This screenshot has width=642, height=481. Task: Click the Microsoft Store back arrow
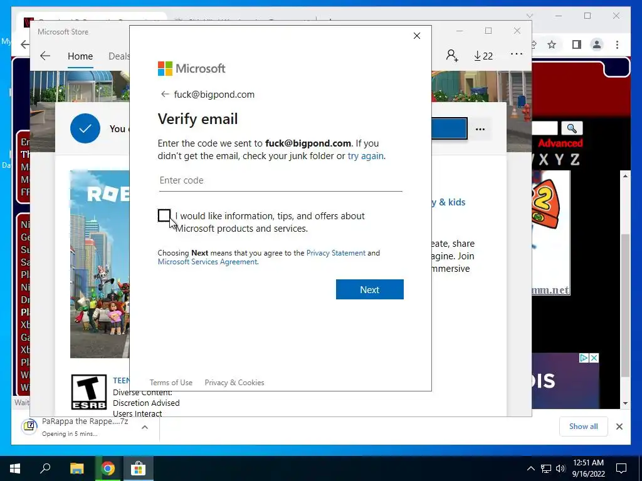point(45,56)
